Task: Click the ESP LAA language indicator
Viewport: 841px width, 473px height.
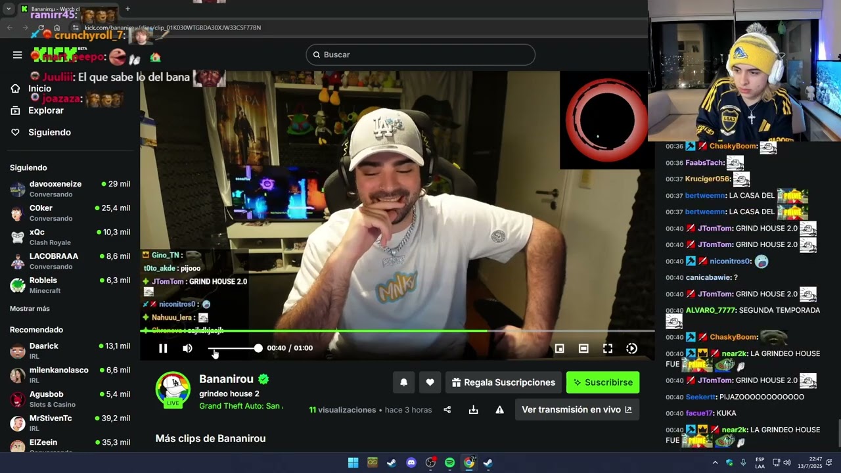Action: (x=760, y=462)
